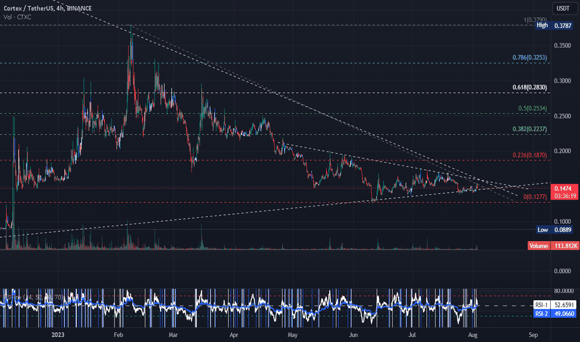Click the 0.3500 price axis tick
Screen dimensions: 580x342
[x=562, y=45]
